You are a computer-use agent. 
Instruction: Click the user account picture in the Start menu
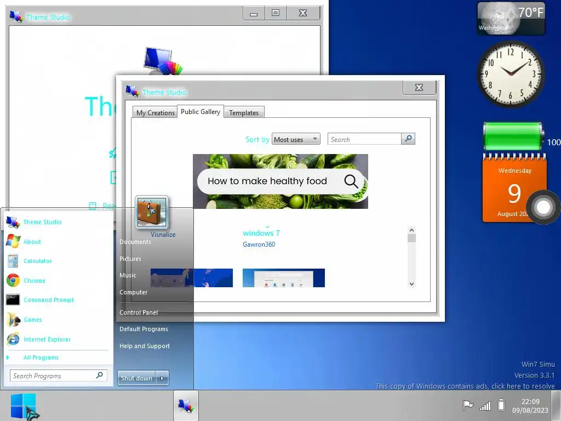pyautogui.click(x=152, y=212)
